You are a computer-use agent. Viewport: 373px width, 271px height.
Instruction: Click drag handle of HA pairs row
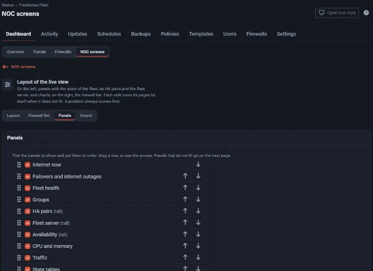pos(19,211)
